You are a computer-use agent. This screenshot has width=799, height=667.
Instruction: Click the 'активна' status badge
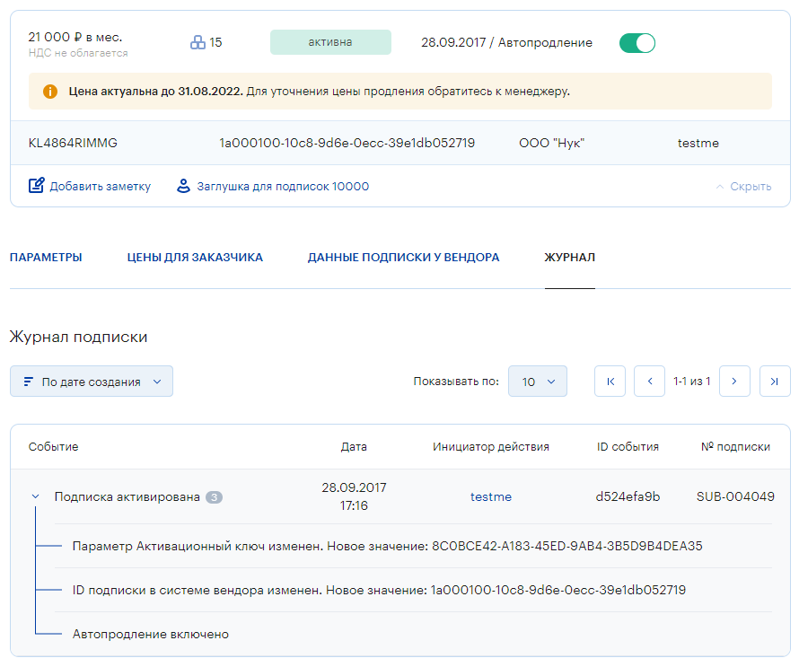point(330,42)
